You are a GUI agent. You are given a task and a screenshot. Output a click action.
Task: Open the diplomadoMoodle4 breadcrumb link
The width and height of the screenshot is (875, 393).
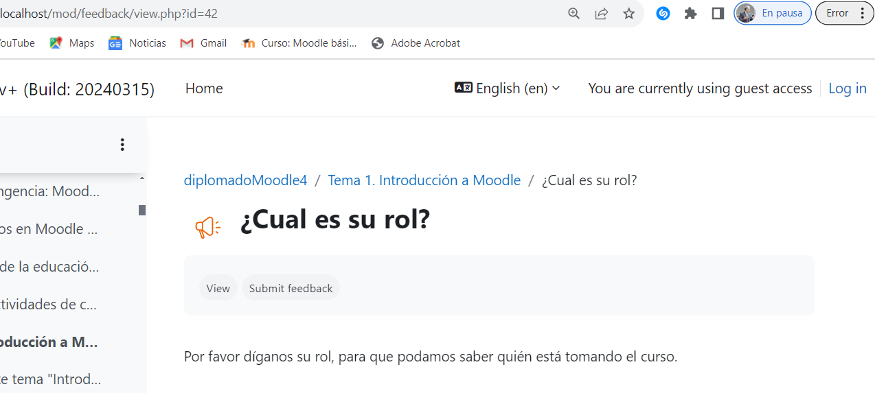pos(246,180)
